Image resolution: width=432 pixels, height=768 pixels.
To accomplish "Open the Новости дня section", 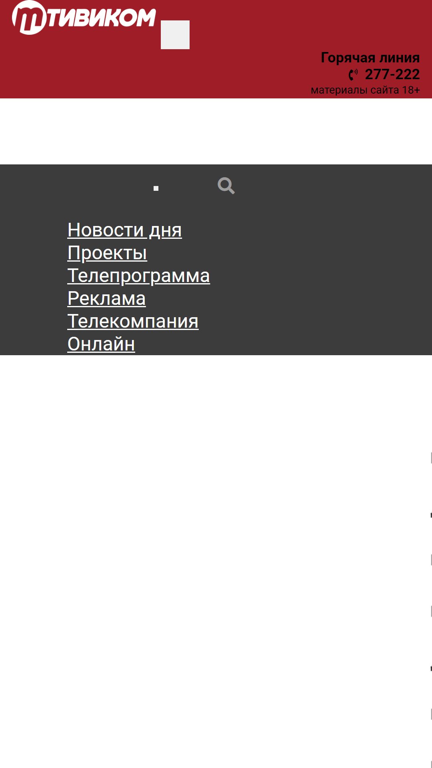I will 125,230.
